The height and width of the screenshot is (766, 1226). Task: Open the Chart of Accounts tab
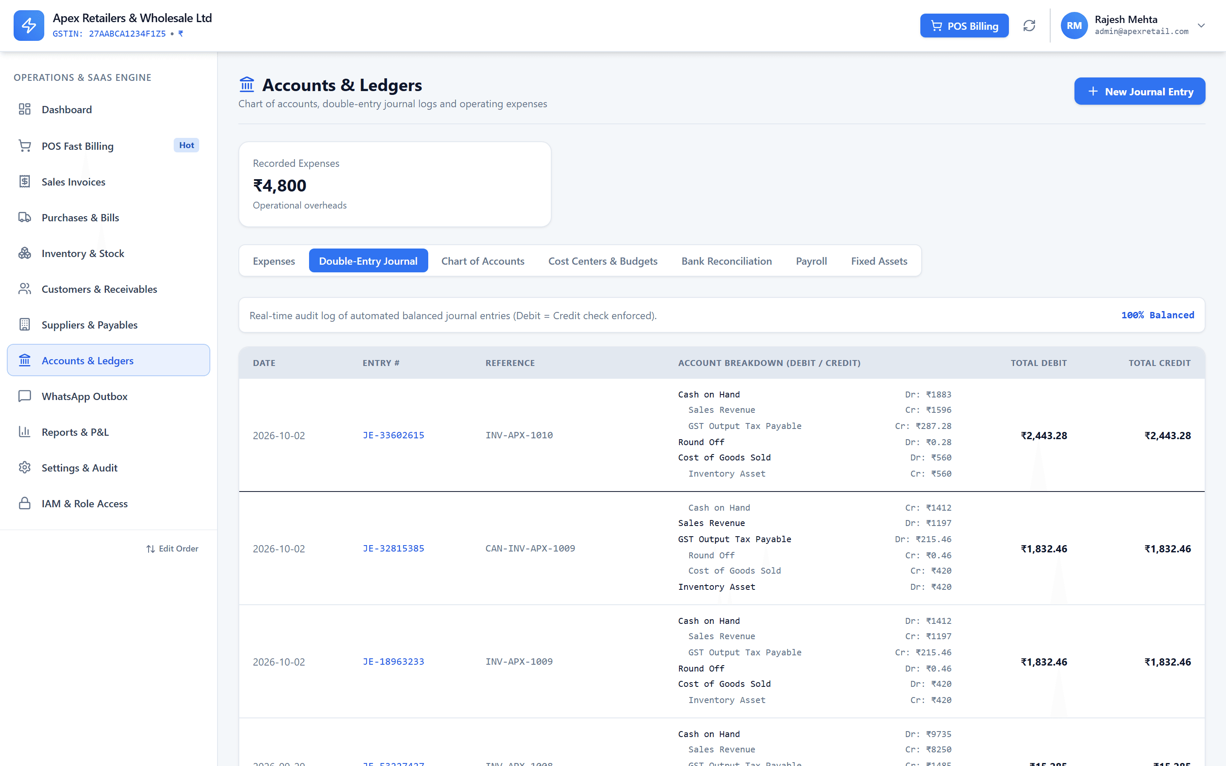coord(483,261)
